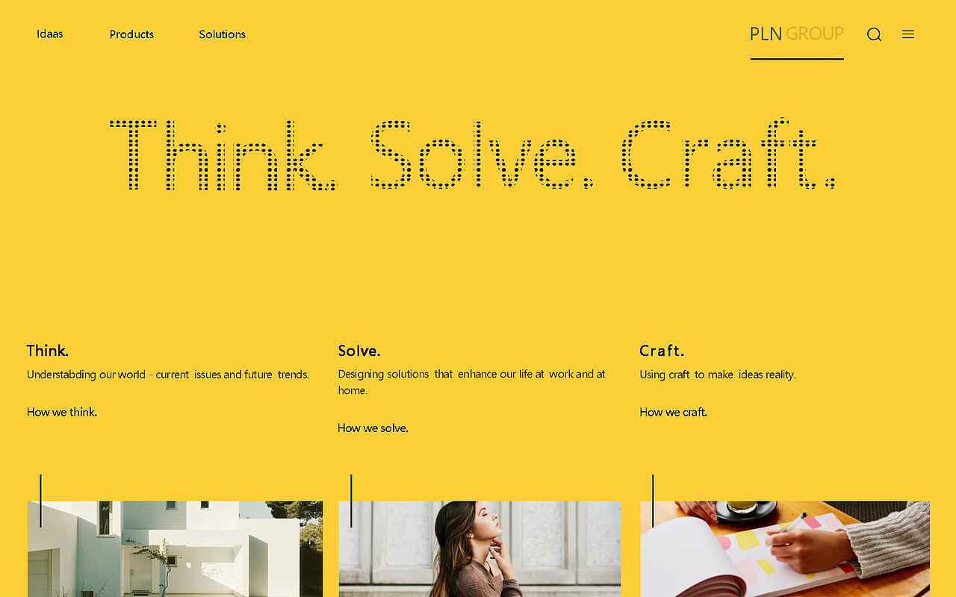
Task: Follow the 'How we think.' link
Action: click(62, 412)
